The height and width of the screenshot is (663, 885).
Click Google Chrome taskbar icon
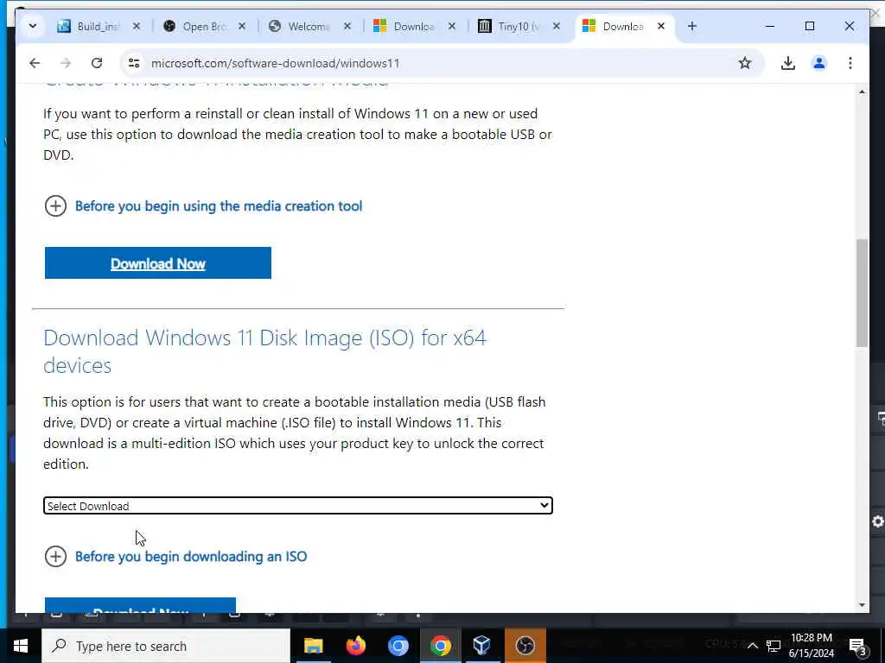point(440,646)
